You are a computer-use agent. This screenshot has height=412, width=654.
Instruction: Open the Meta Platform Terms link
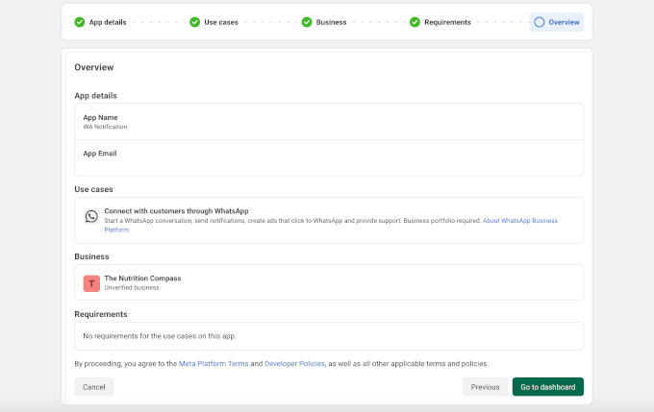click(214, 364)
